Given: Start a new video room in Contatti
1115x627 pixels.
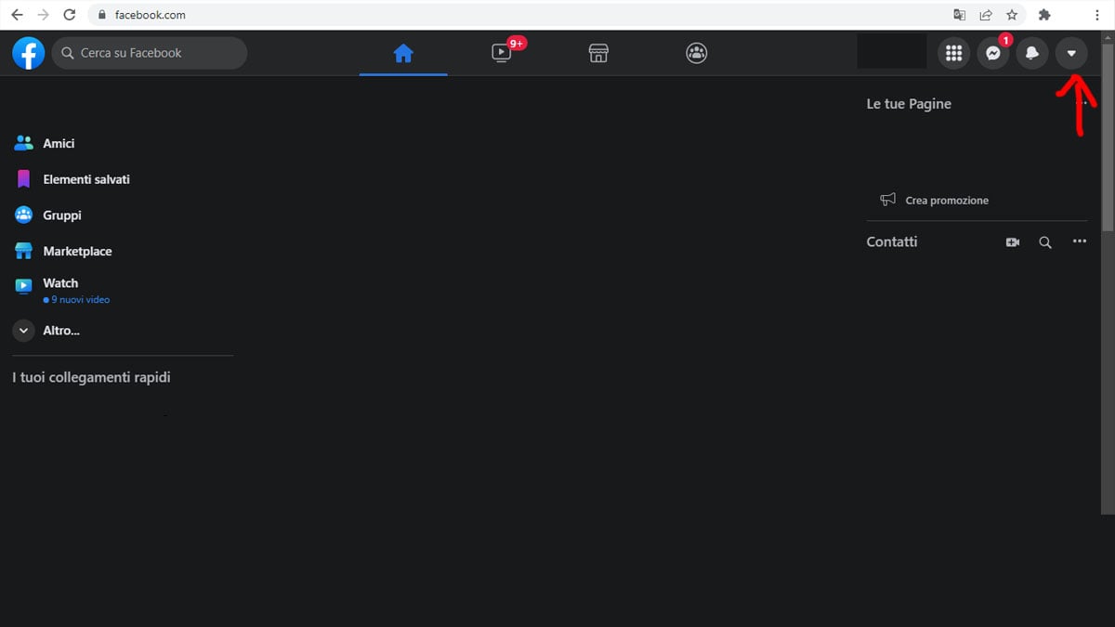Looking at the screenshot, I should [x=1013, y=242].
